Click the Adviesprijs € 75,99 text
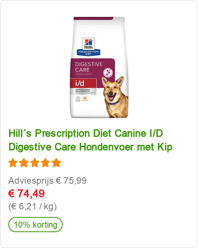Screen dimensions: 198x248 (48, 181)
